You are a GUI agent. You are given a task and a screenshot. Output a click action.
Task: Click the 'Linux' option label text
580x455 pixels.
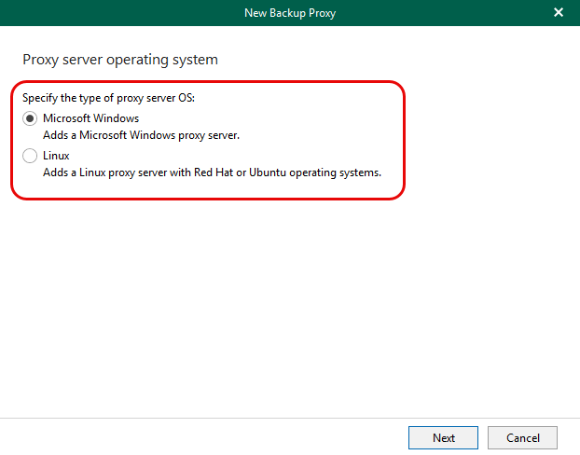56,156
